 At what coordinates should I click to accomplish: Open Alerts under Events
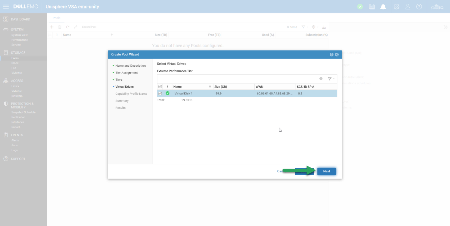point(15,140)
